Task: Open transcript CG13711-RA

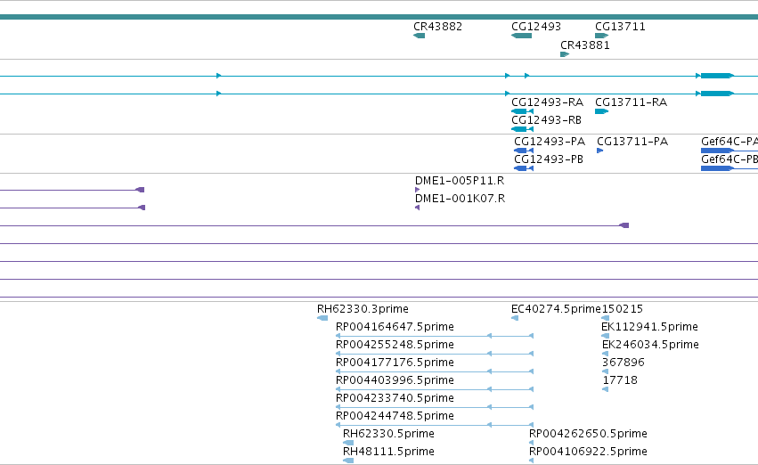Action: [601, 111]
